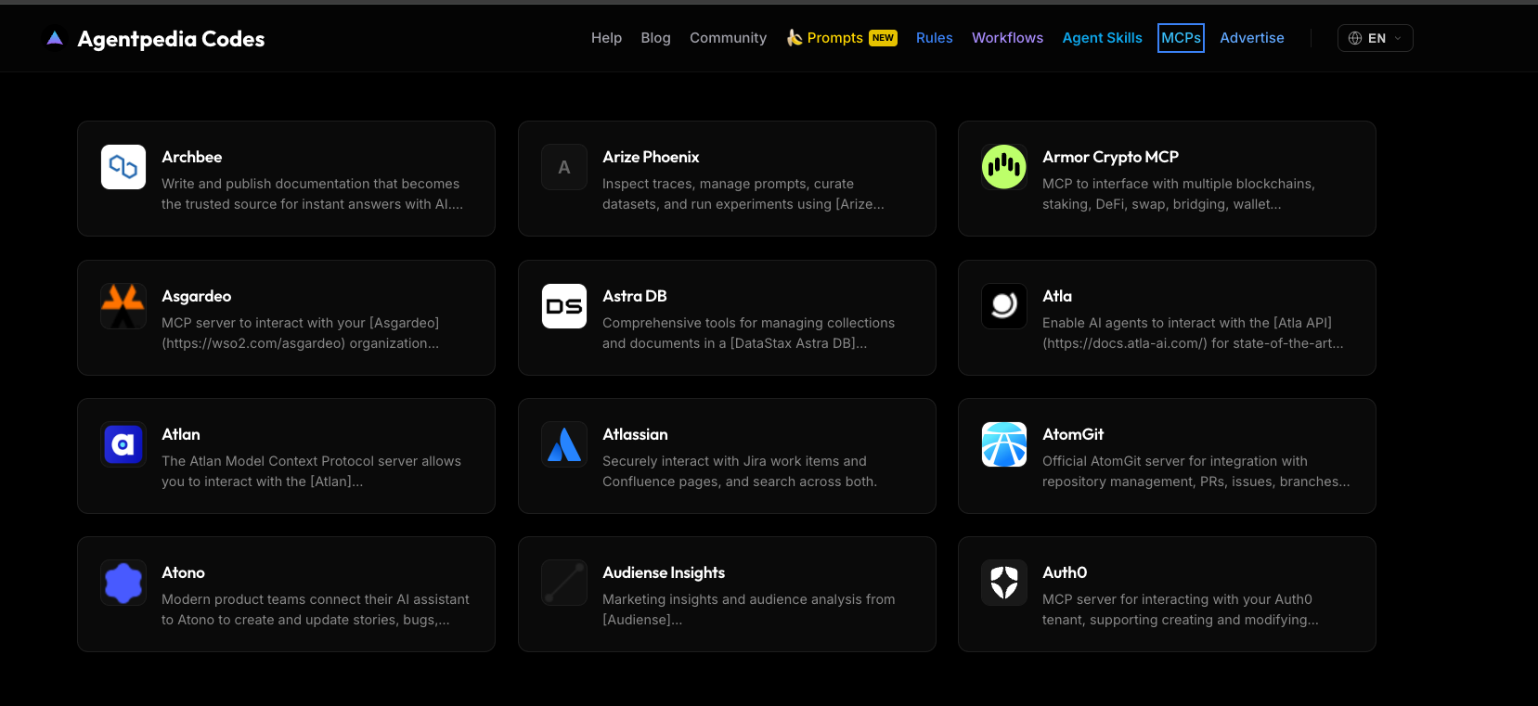Open the Asgardeo card title

point(197,296)
